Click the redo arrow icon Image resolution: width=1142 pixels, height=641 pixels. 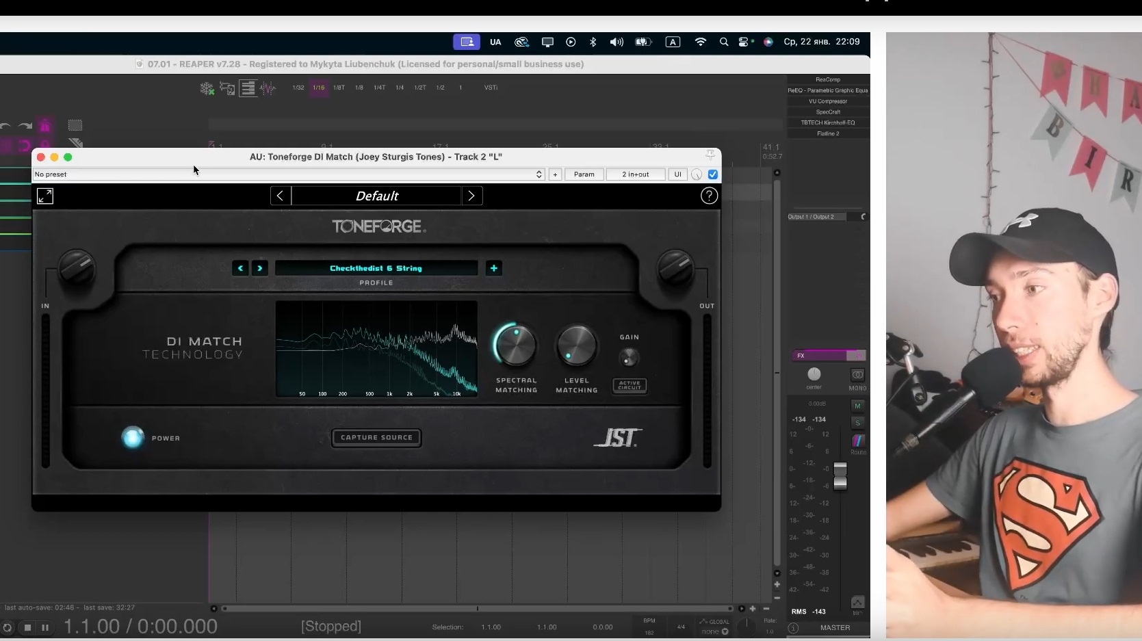(x=25, y=126)
